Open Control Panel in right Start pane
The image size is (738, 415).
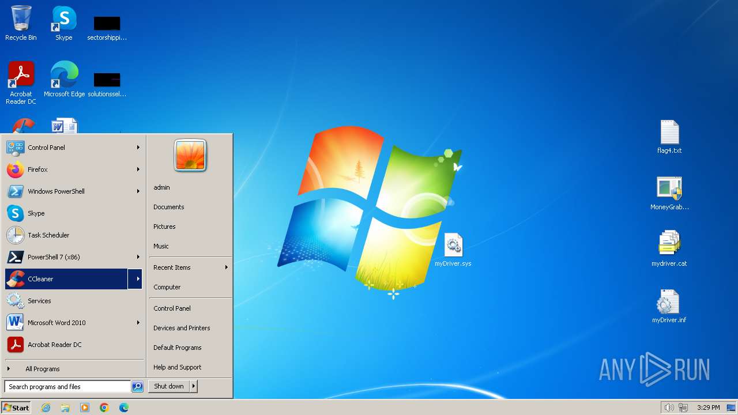[190, 308]
